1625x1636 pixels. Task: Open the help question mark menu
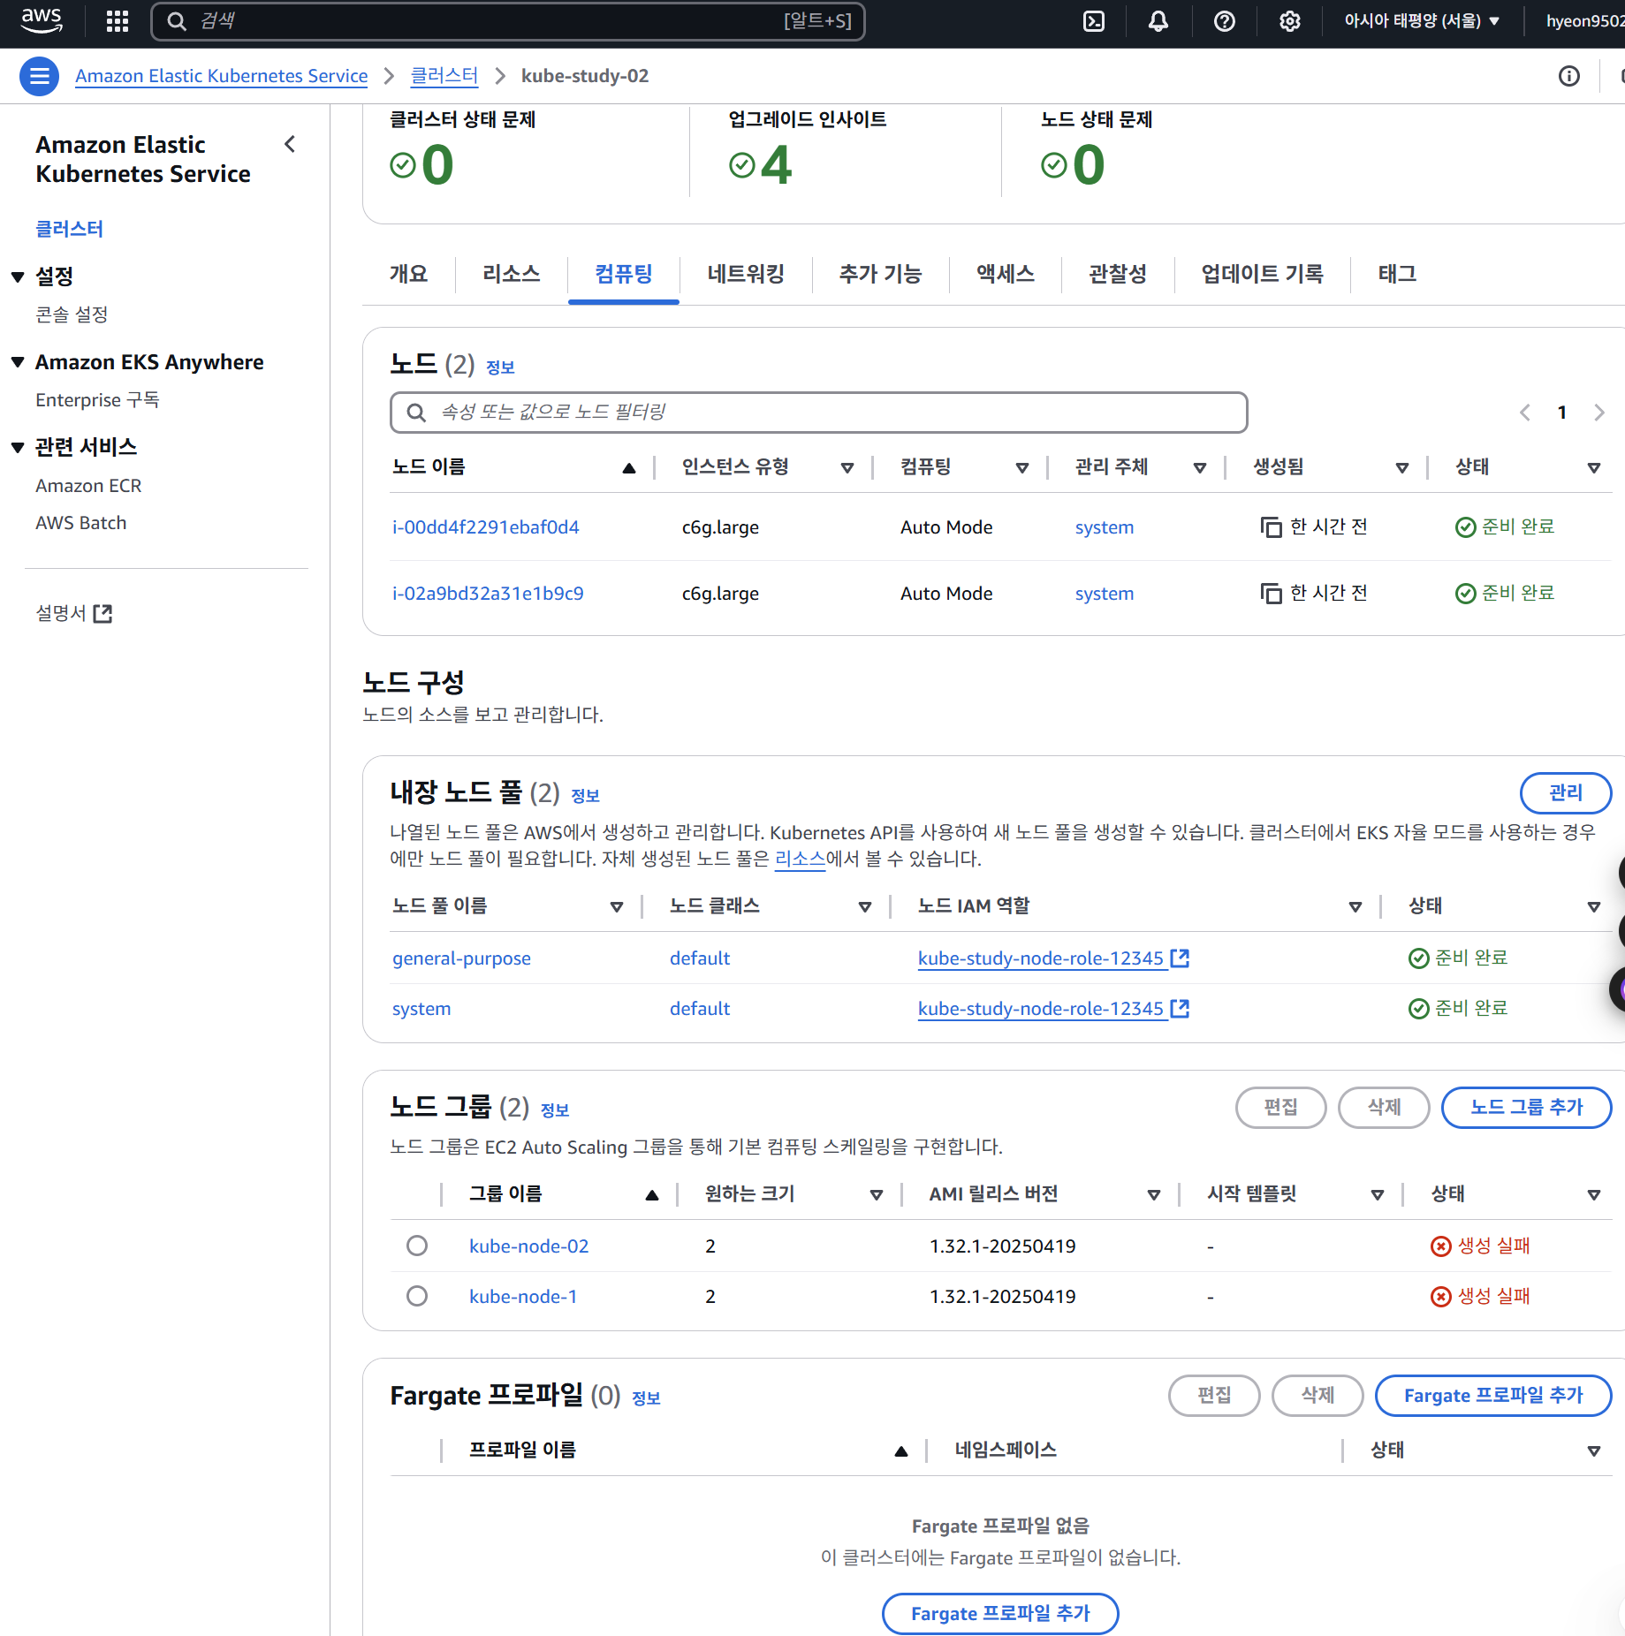[1225, 21]
